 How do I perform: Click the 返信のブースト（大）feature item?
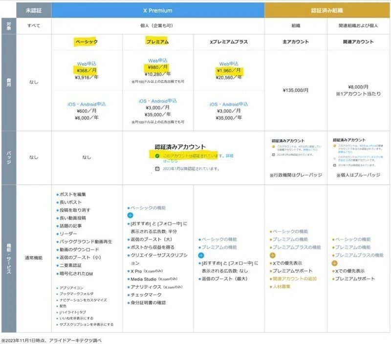[152, 239]
